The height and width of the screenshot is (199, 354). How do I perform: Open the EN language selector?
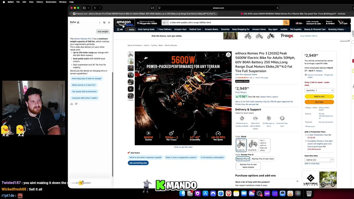coord(299,23)
